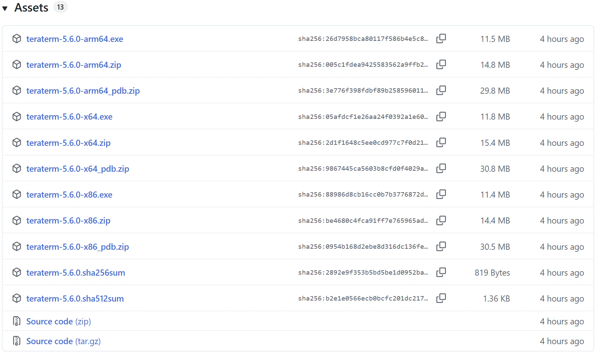Image resolution: width=595 pixels, height=353 pixels.
Task: Select hash text sha256:be4680c4fca91ff7e765965ad
Action: (363, 221)
